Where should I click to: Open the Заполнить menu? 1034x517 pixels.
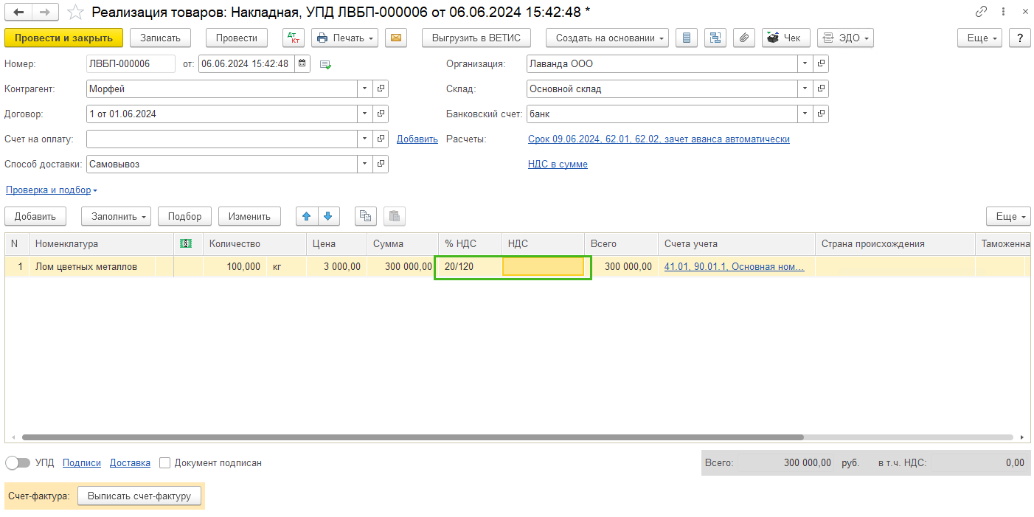click(x=116, y=216)
